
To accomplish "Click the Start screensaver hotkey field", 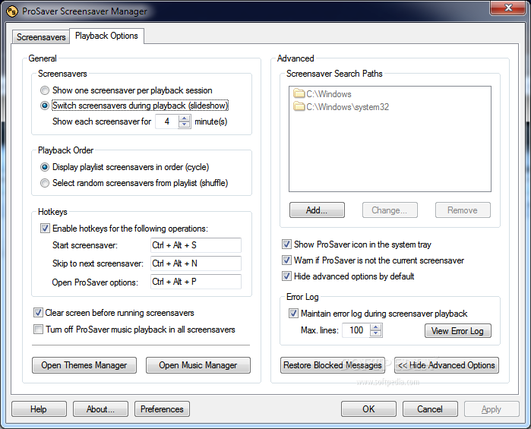I will point(196,245).
